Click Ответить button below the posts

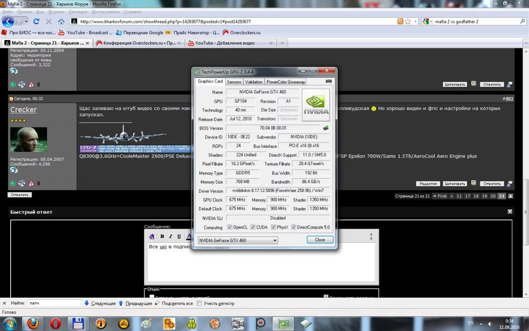[20, 195]
